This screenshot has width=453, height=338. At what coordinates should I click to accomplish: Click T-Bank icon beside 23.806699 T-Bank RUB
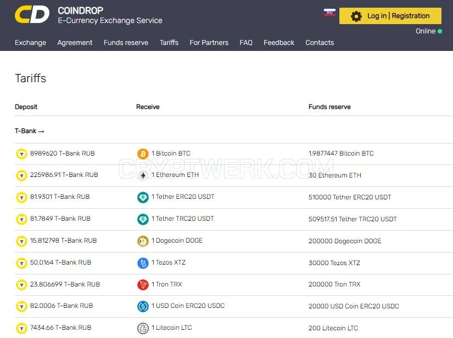tap(21, 285)
